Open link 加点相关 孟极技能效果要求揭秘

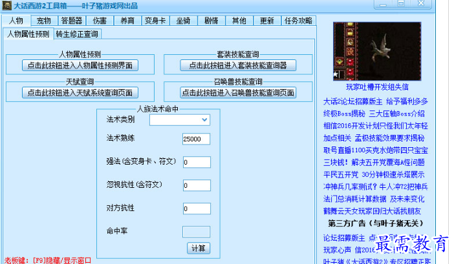pos(374,137)
